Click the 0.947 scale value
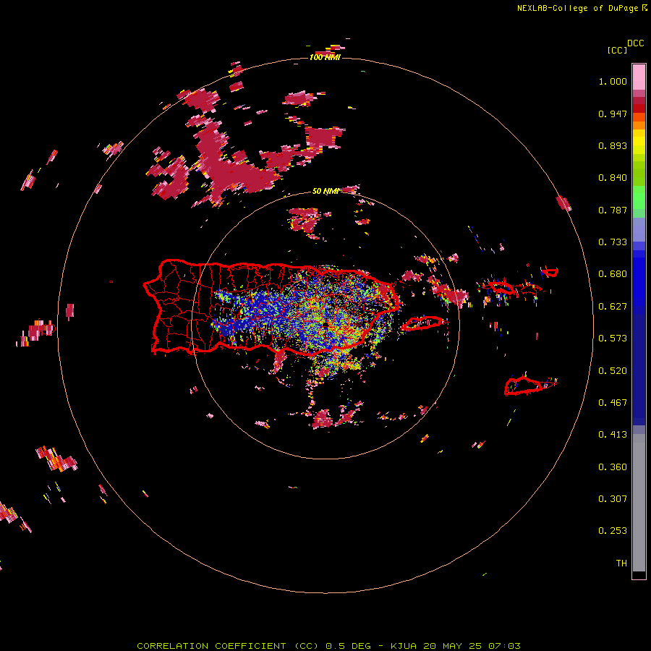 pos(613,114)
